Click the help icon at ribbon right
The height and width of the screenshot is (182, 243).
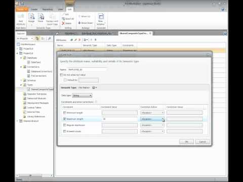[x=223, y=10]
